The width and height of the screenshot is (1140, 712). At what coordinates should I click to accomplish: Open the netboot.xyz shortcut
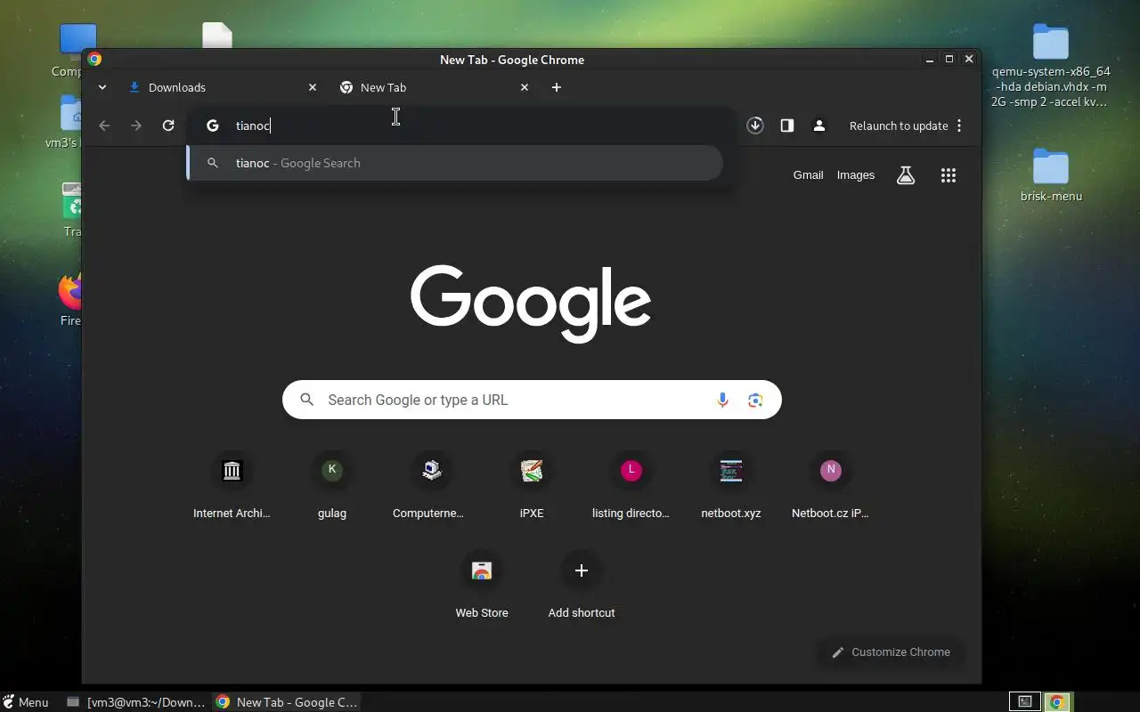click(x=731, y=486)
